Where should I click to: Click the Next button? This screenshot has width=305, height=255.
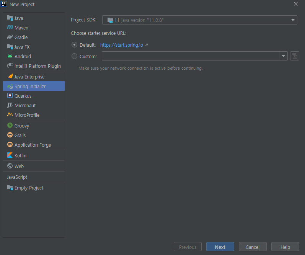point(220,247)
